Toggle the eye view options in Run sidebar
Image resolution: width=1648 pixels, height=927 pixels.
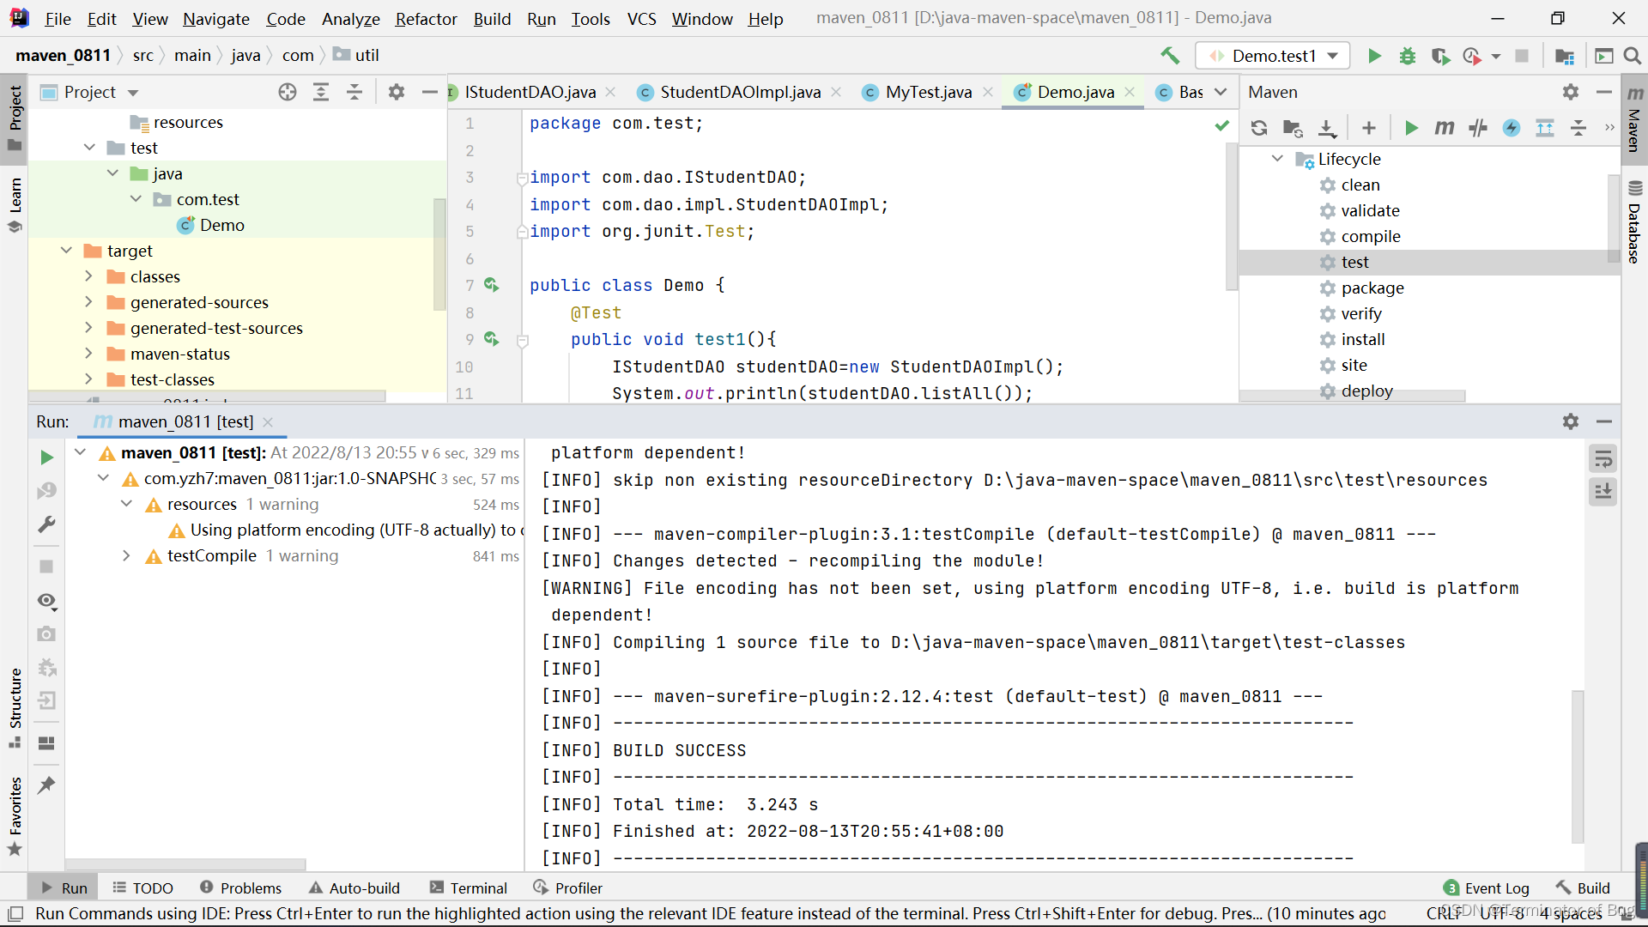[x=46, y=601]
